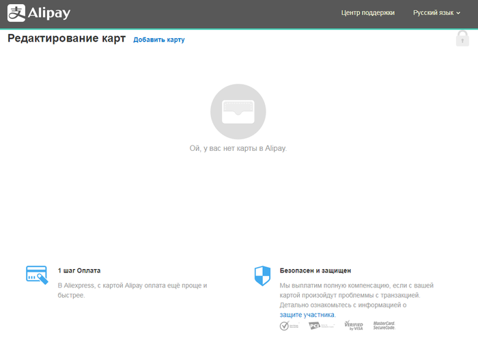Click the Alipay logo in the header
This screenshot has width=478, height=351.
click(39, 13)
